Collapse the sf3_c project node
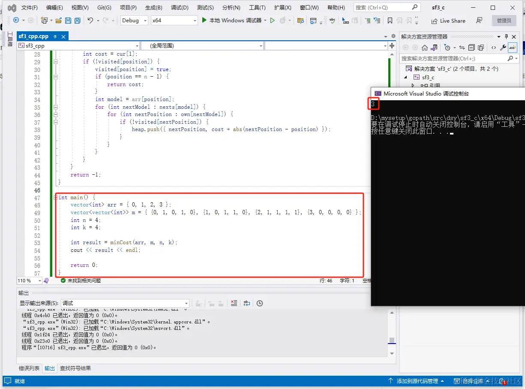This screenshot has height=389, width=525. (x=405, y=78)
